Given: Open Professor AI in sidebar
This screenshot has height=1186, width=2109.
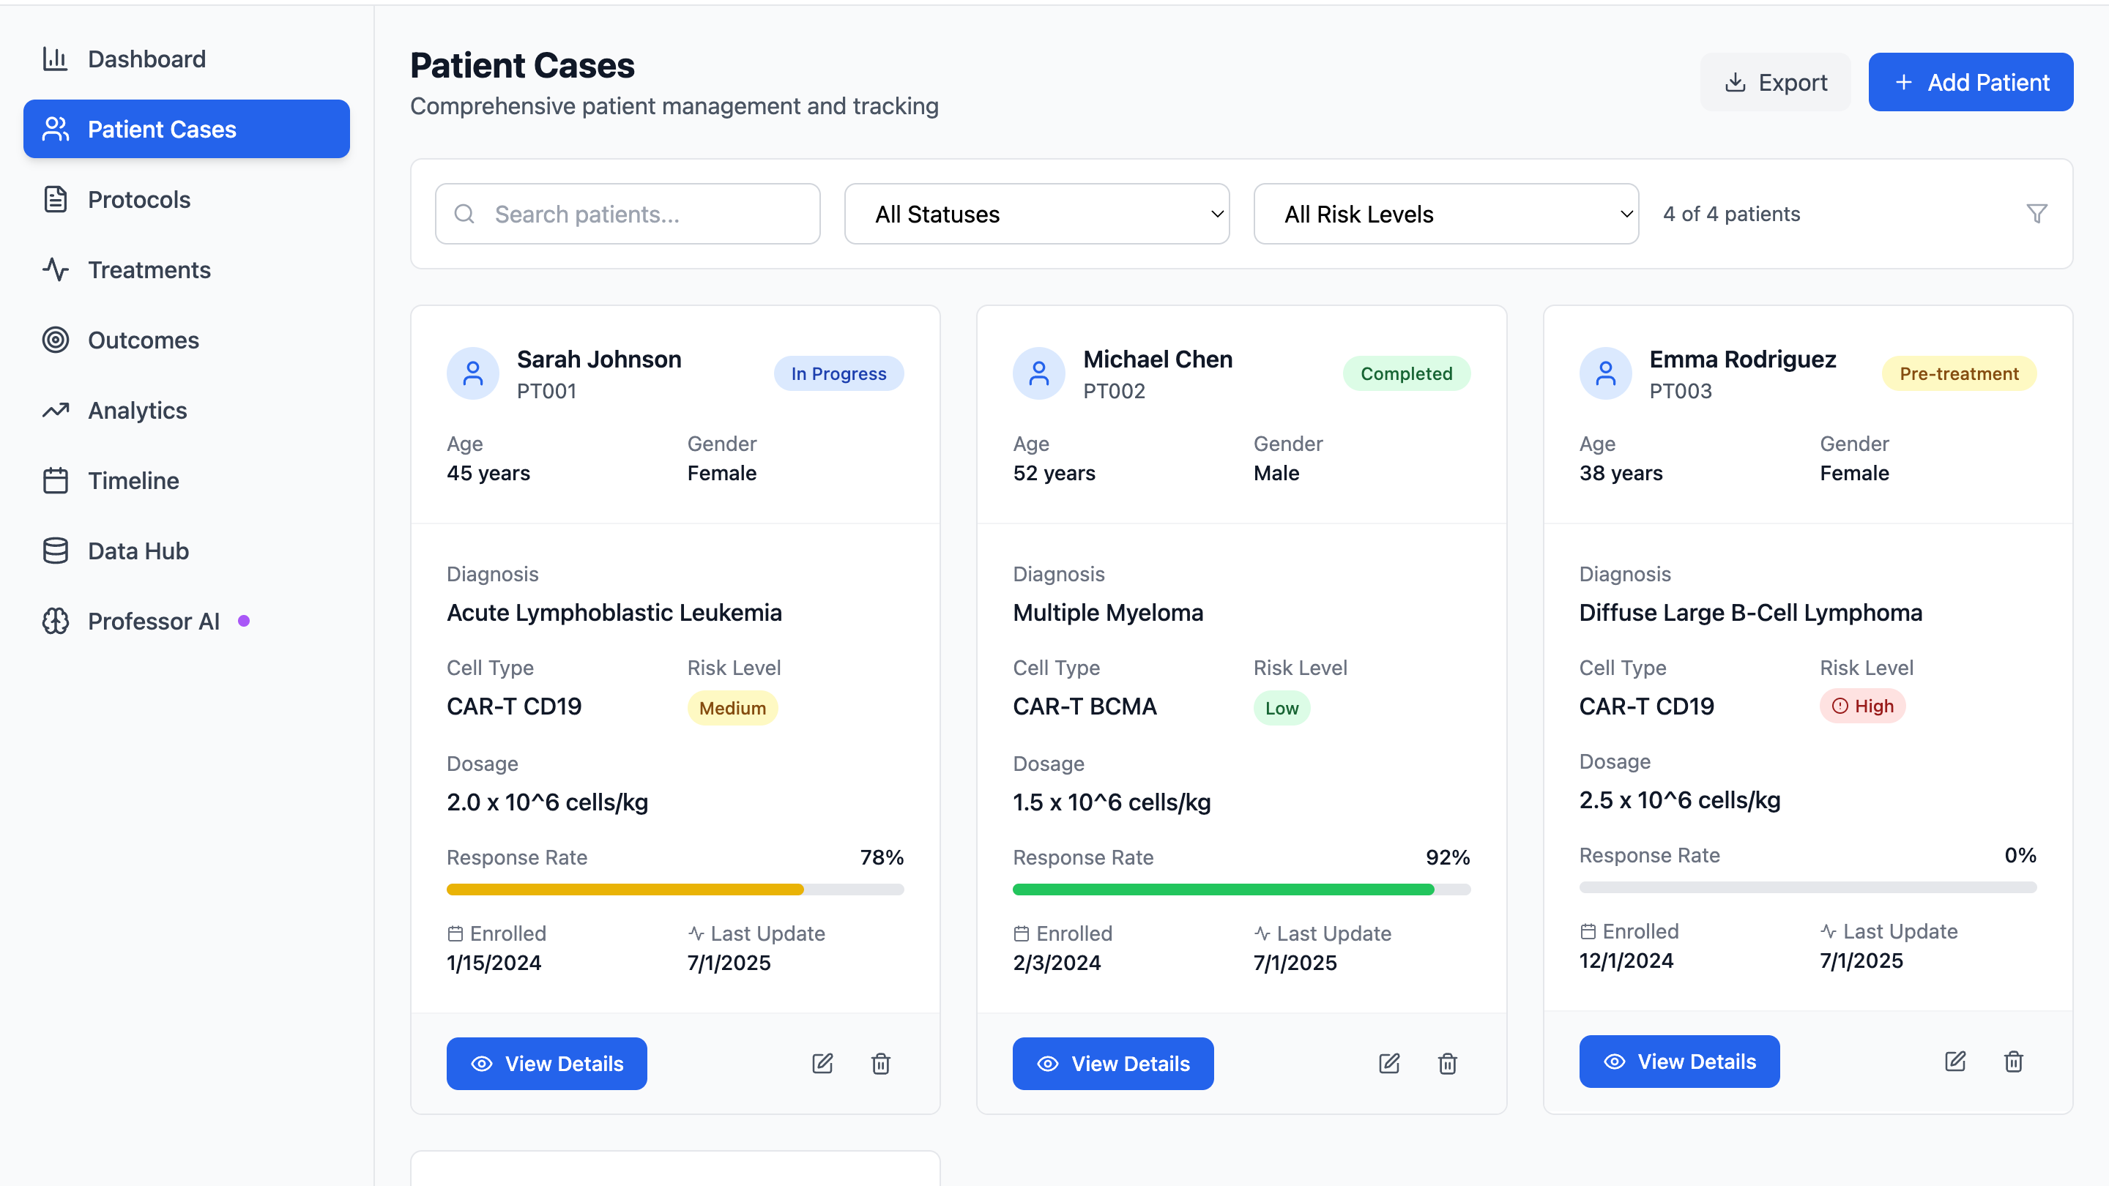Looking at the screenshot, I should (153, 622).
